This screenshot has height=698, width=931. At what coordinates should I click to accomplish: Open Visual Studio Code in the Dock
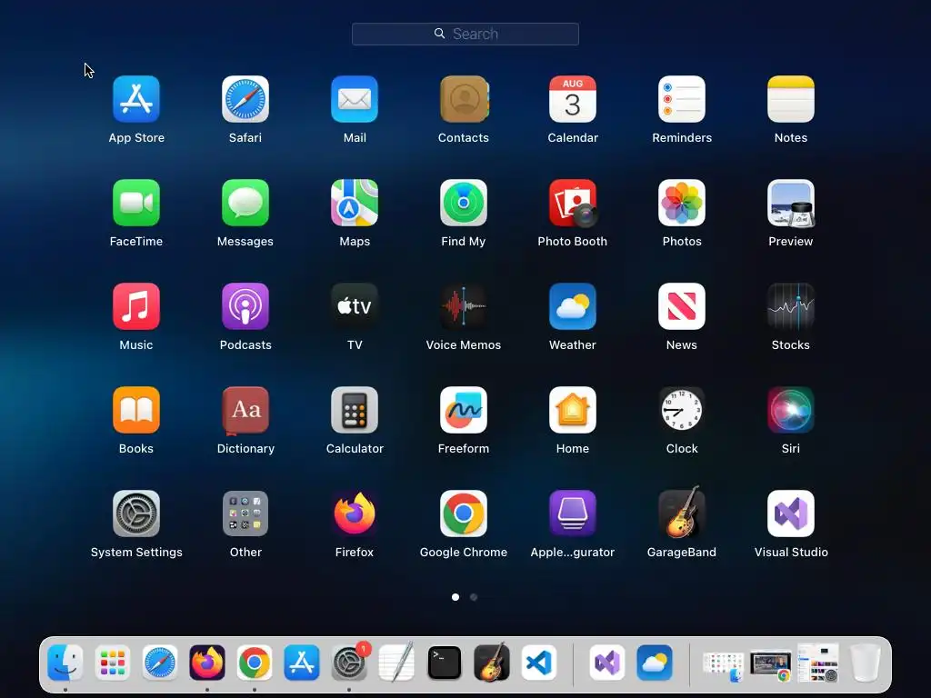coord(539,663)
